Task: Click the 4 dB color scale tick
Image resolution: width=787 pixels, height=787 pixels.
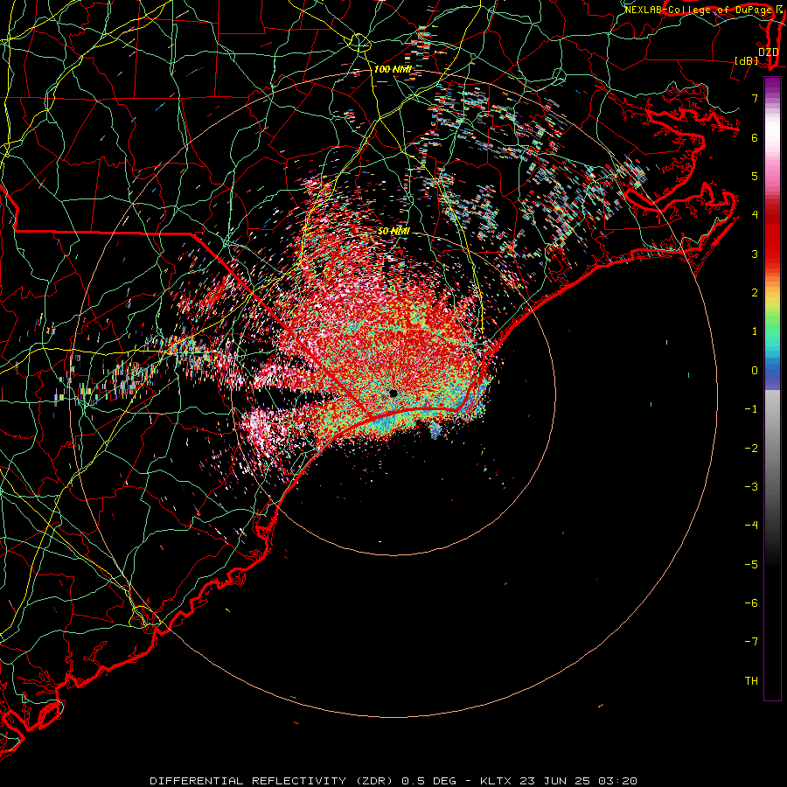Action: click(755, 215)
